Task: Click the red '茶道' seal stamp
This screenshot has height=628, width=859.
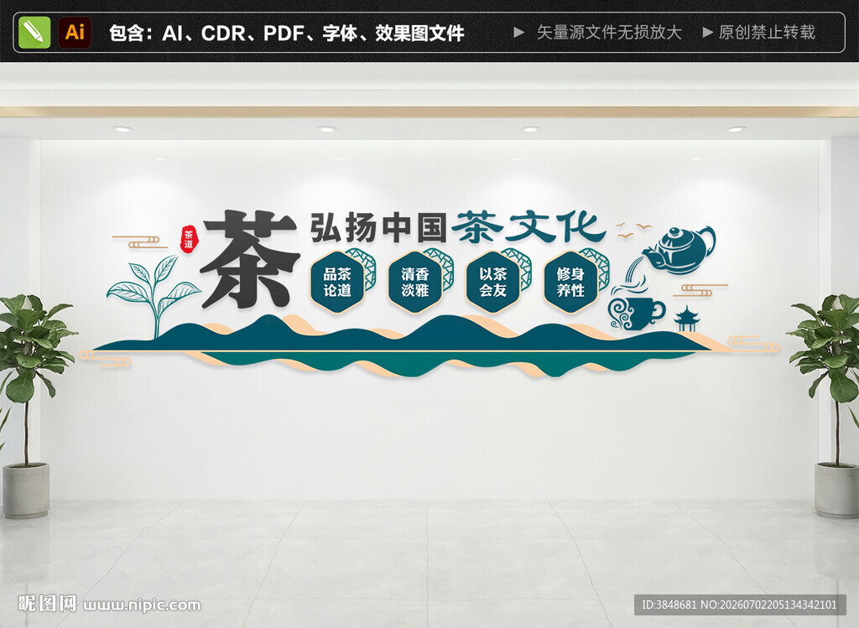Action: (x=189, y=239)
